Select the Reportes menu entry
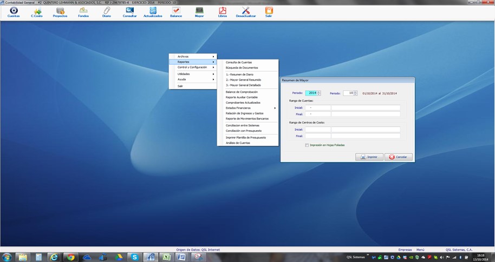The height and width of the screenshot is (262, 495). 193,62
